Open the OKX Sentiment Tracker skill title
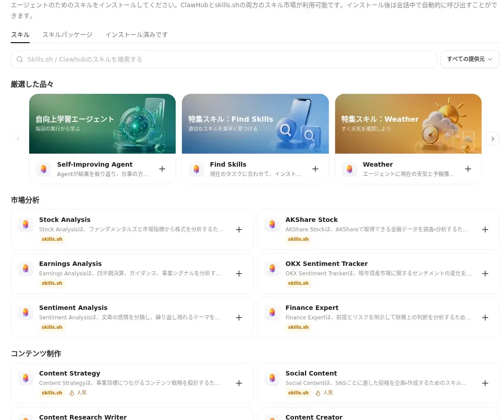Screen dimensions: 500x420 pyautogui.click(x=327, y=264)
